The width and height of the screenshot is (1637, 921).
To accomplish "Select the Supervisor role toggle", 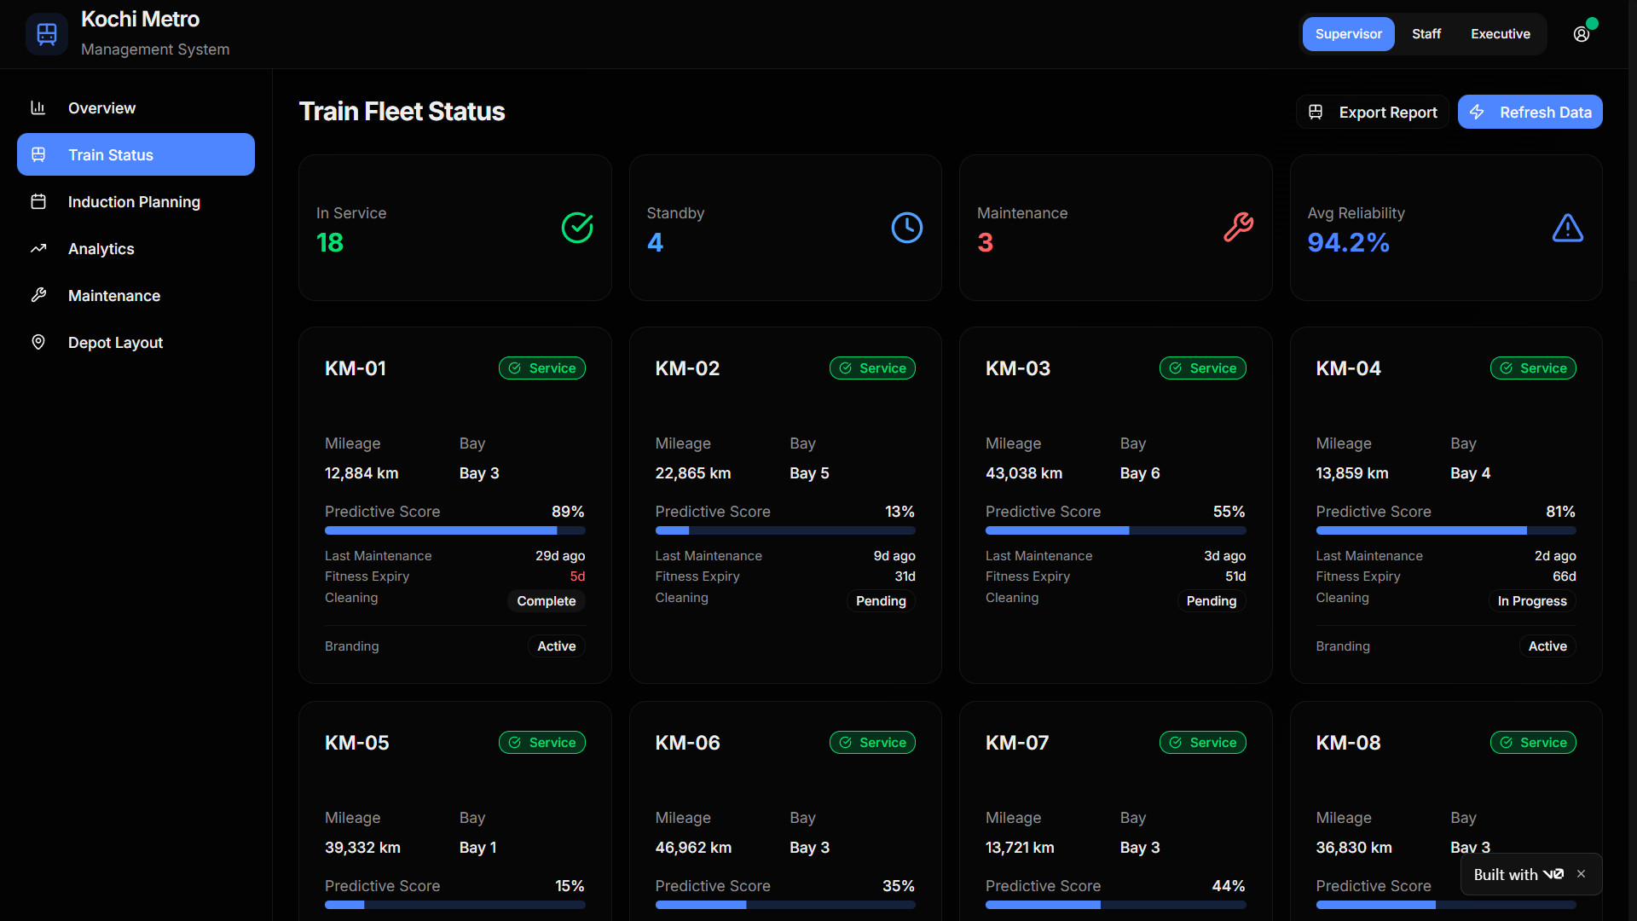I will pyautogui.click(x=1348, y=34).
